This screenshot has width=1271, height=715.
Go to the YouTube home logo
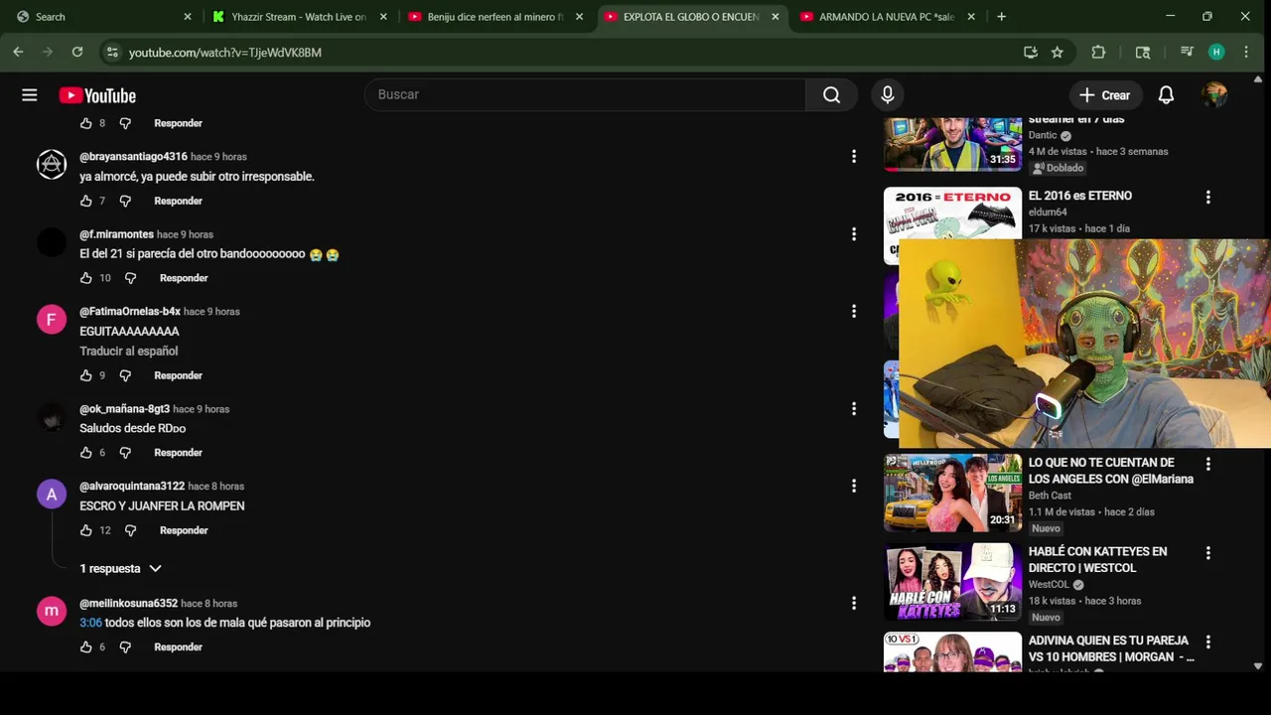point(97,95)
